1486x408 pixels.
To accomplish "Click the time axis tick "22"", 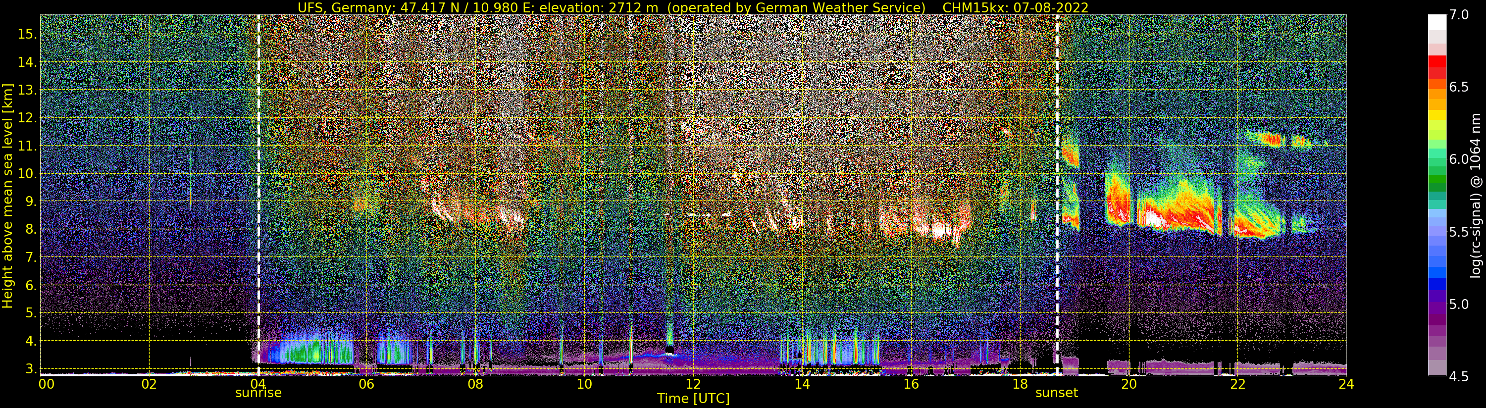I will point(1237,384).
